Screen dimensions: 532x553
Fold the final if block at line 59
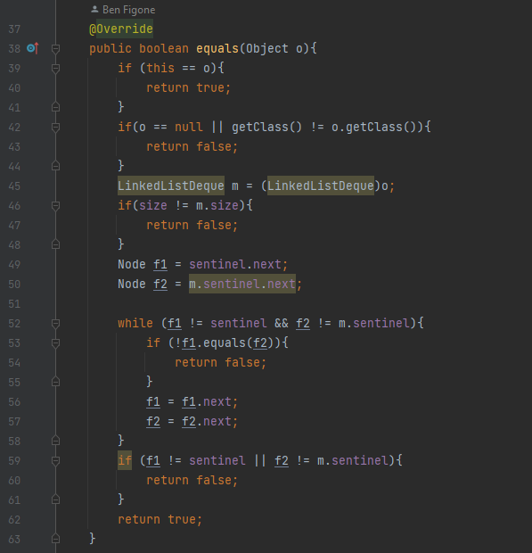coord(55,460)
